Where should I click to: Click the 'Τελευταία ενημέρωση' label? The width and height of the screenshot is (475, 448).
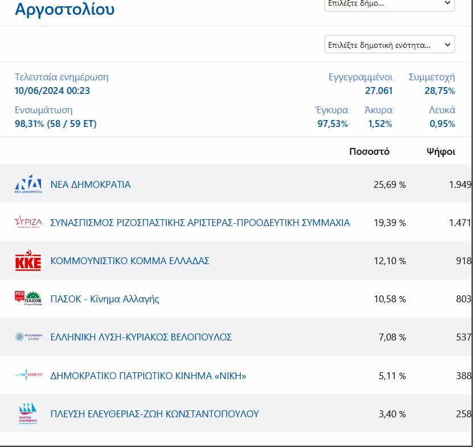[62, 77]
